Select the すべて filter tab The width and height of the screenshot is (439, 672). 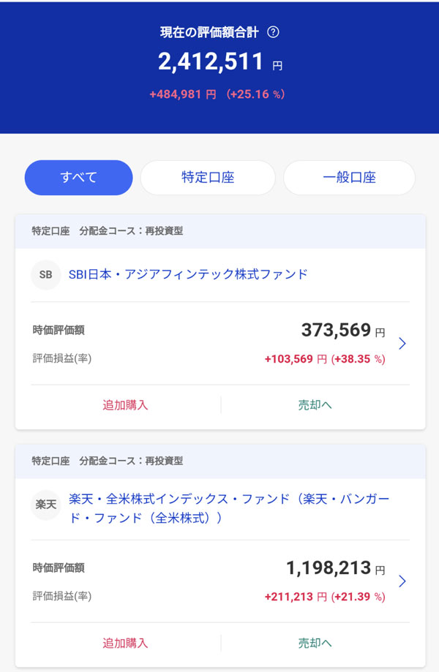point(79,178)
